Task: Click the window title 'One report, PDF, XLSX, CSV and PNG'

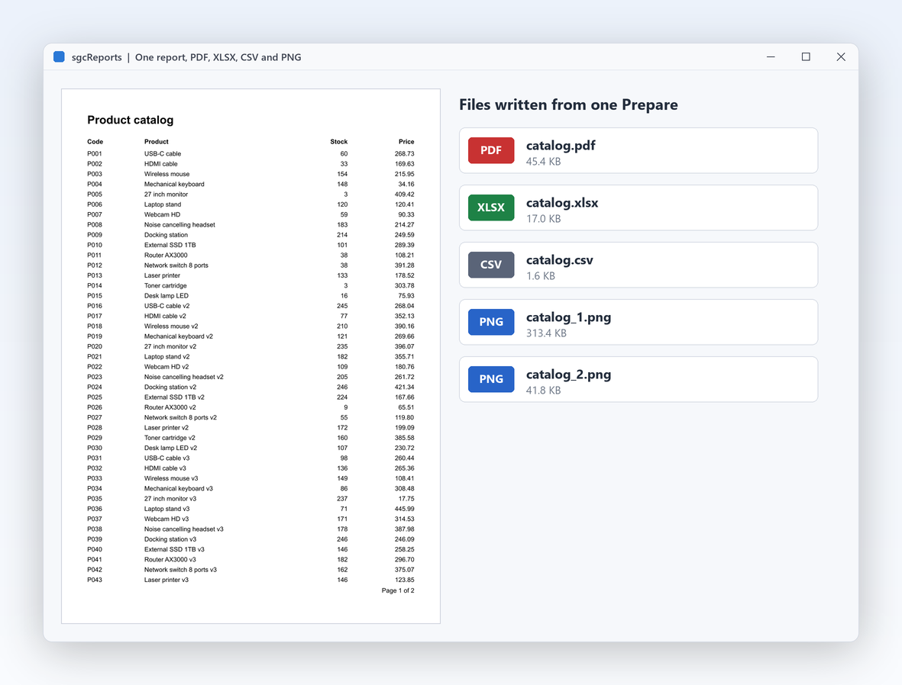Action: pos(218,57)
